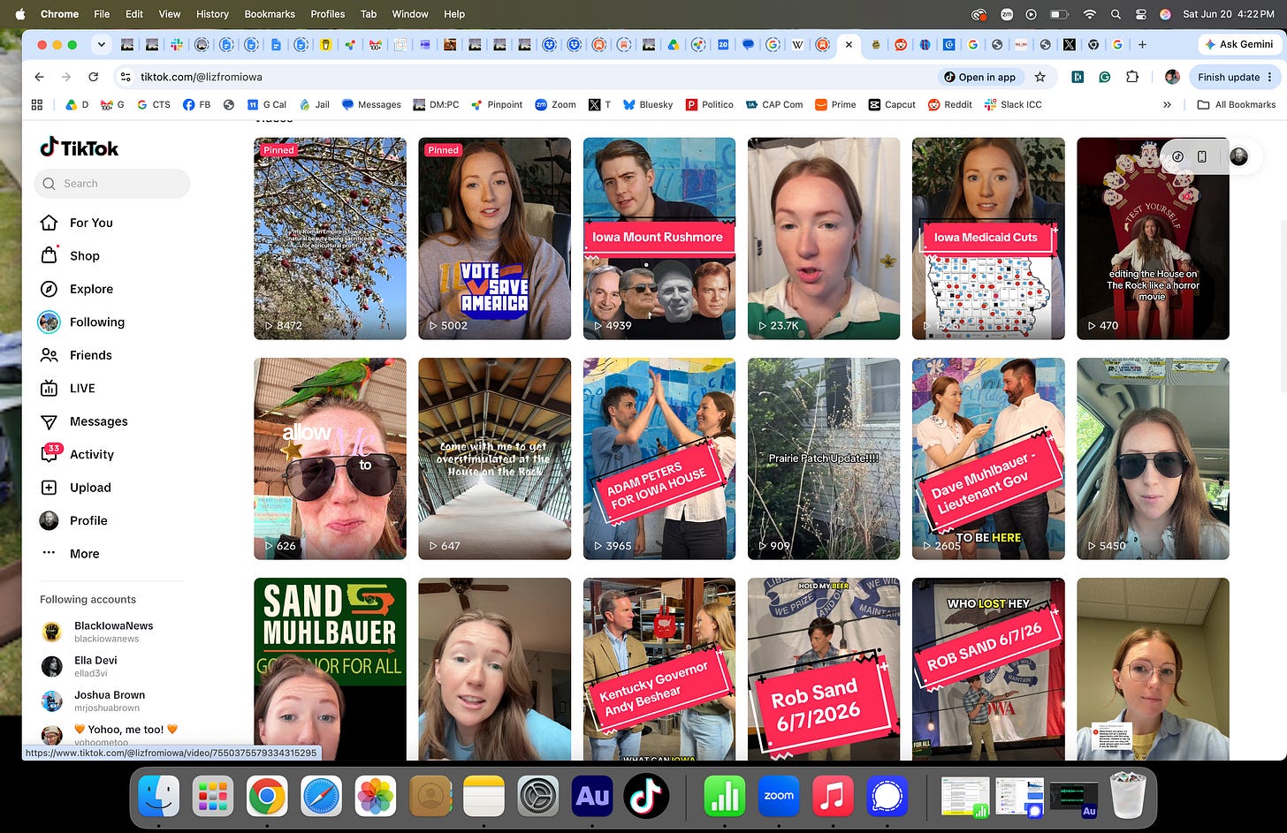Open the For You feed
Viewport: 1287px width, 833px height.
(77, 223)
